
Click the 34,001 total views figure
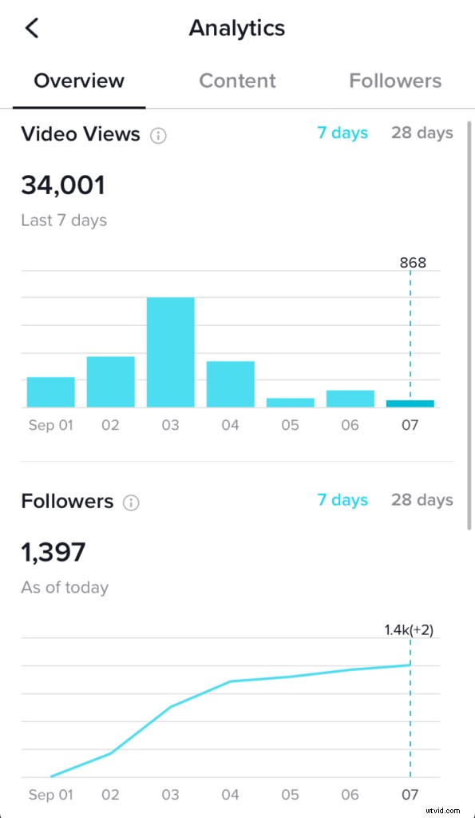[x=64, y=185]
